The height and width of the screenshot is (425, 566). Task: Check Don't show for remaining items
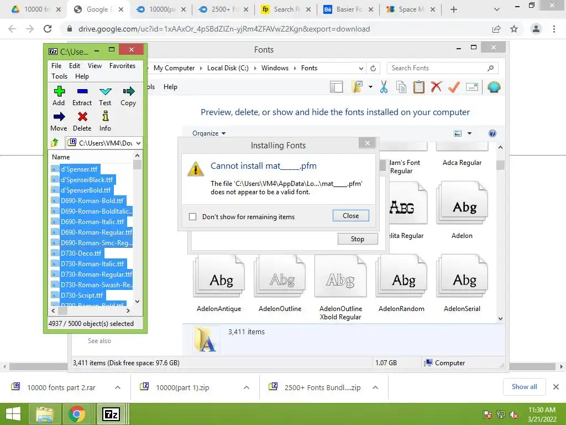click(193, 216)
